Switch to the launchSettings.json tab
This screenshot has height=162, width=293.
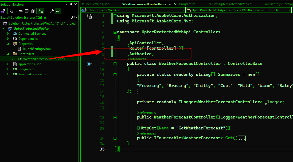pos(96,4)
